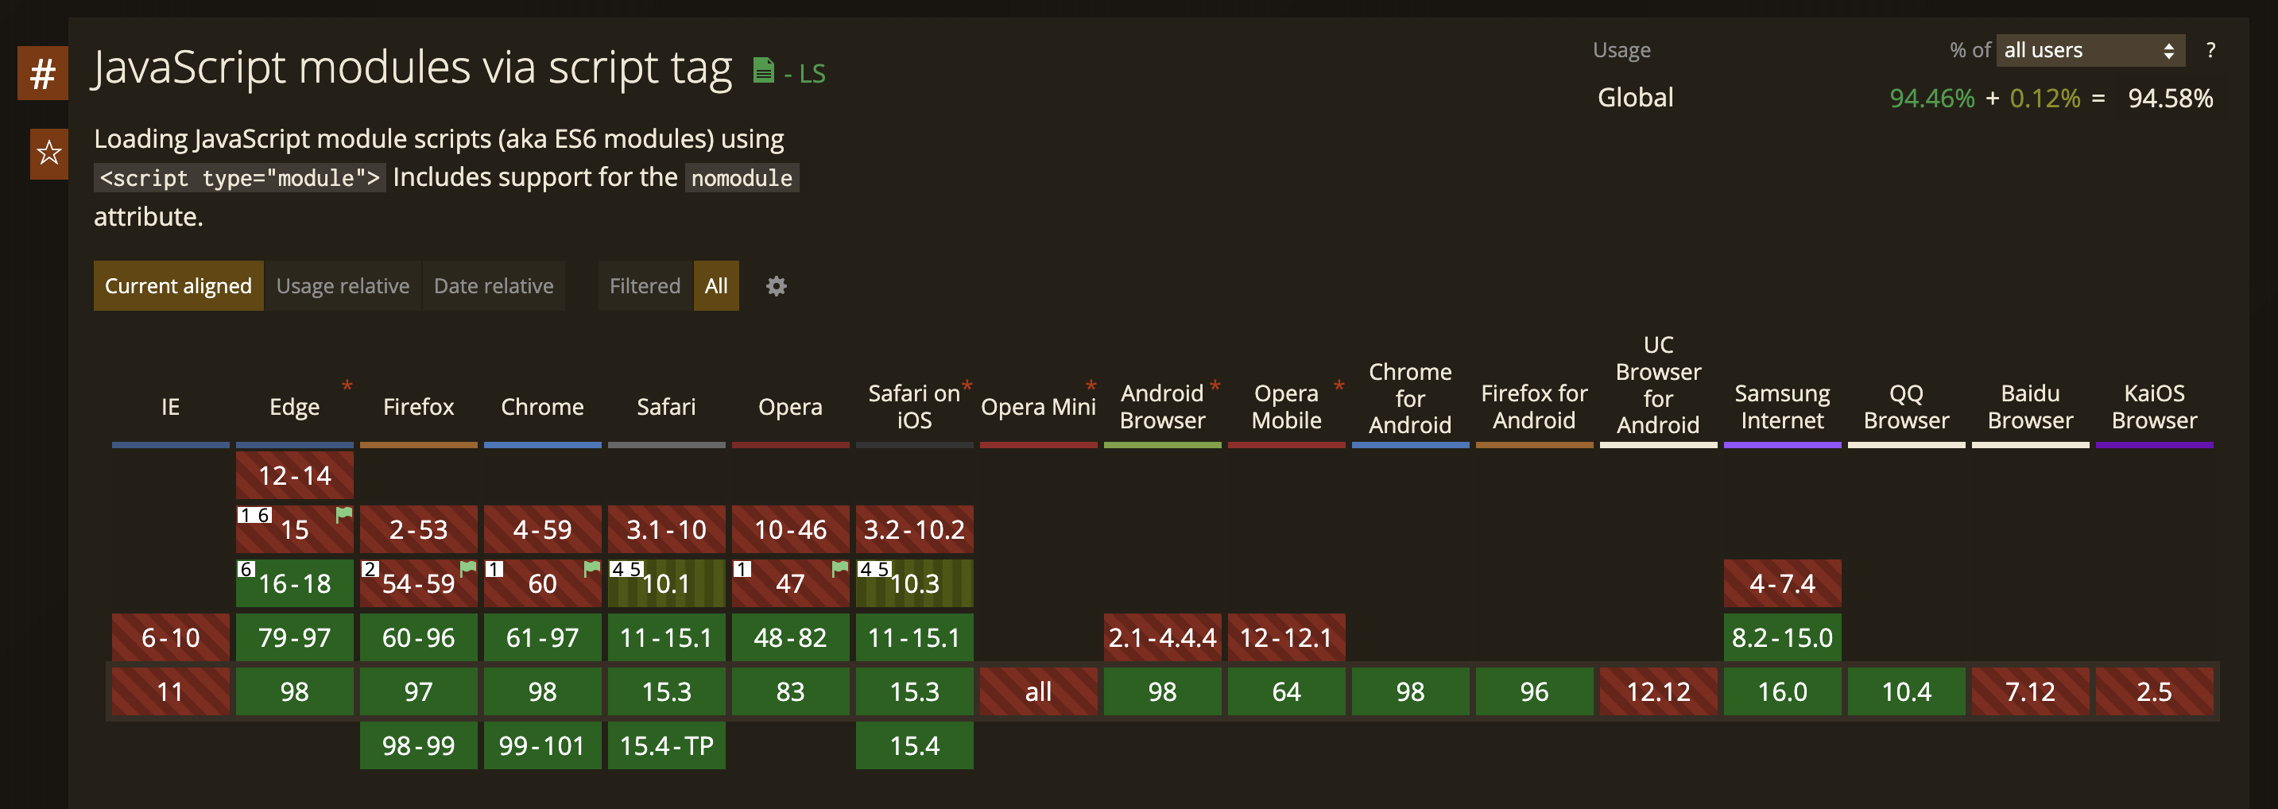2278x809 pixels.
Task: Select Edge 15 version cell
Action: pyautogui.click(x=294, y=529)
